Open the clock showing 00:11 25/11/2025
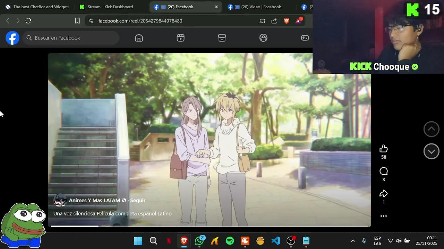Image resolution: width=444 pixels, height=249 pixels. (x=427, y=241)
